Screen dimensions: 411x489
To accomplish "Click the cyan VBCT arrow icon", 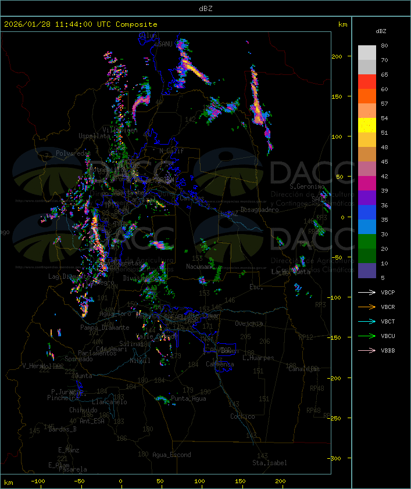I will [x=367, y=321].
